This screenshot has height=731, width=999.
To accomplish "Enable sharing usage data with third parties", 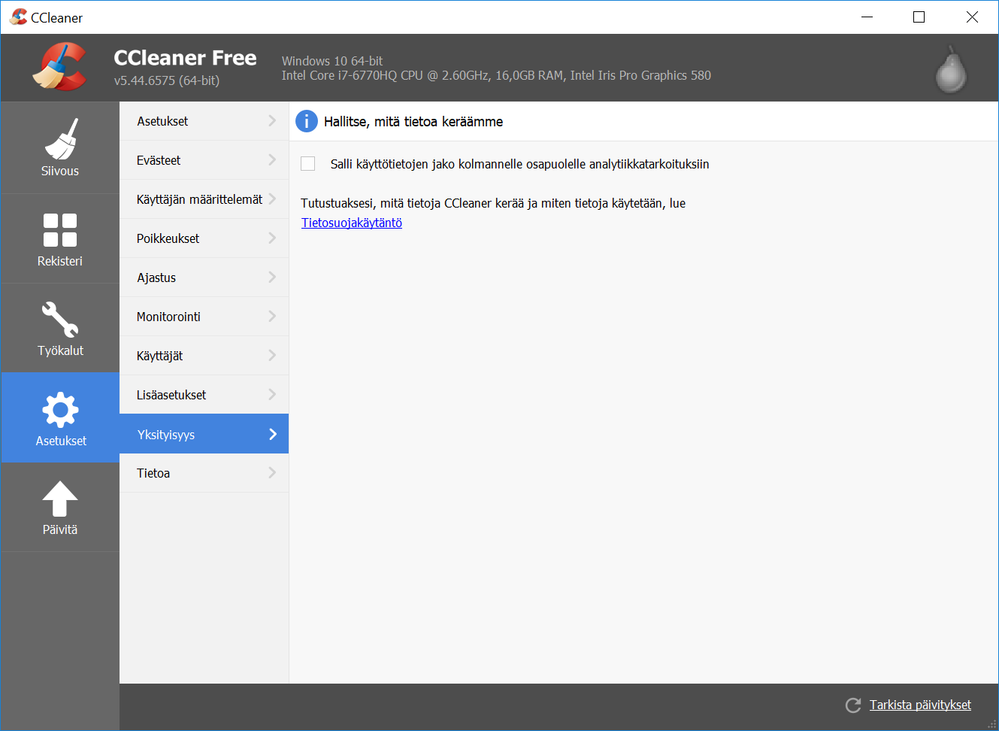I will [308, 164].
